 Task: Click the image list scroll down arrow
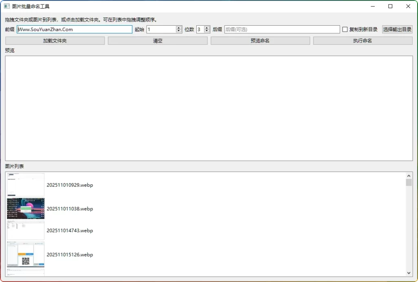(409, 273)
